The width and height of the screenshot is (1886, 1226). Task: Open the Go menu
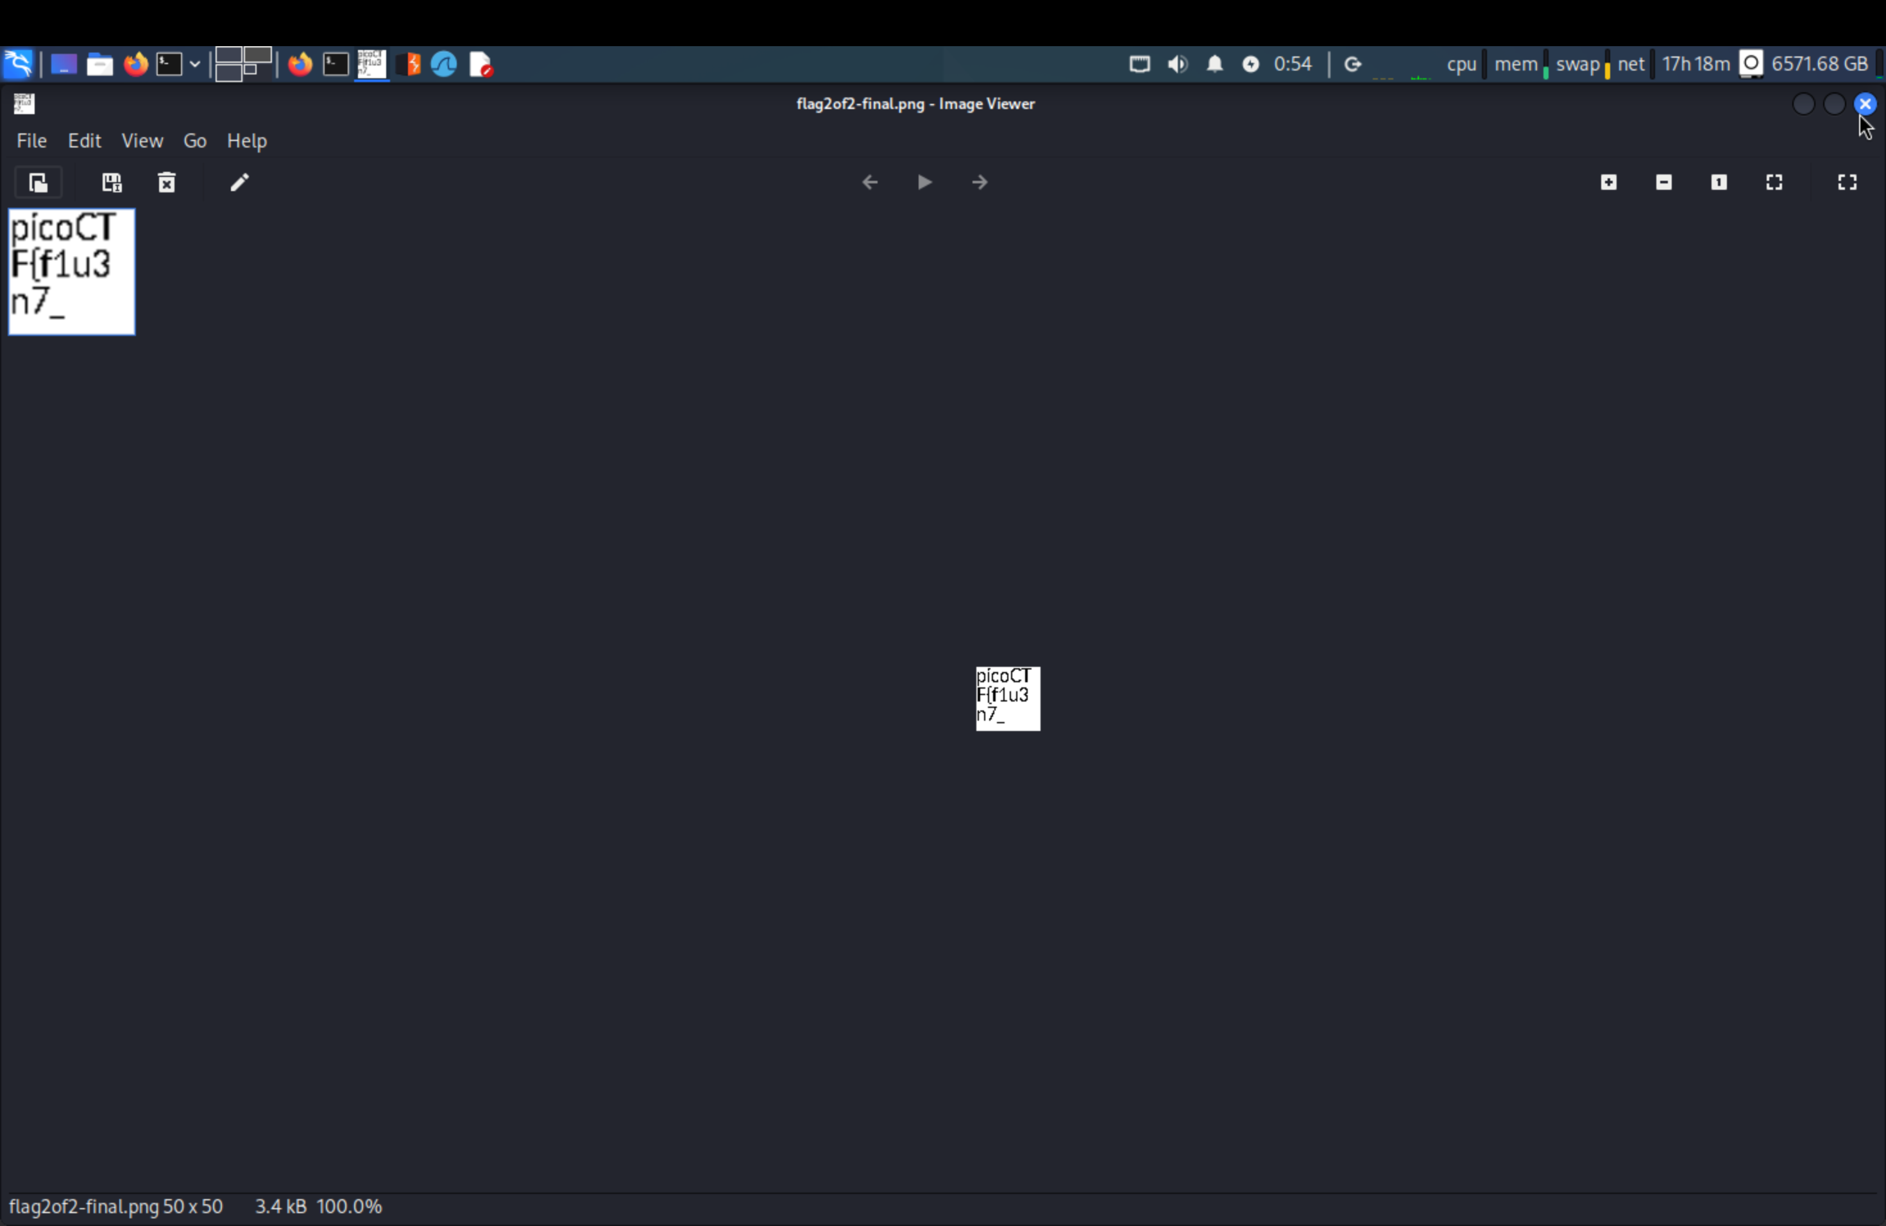(195, 141)
